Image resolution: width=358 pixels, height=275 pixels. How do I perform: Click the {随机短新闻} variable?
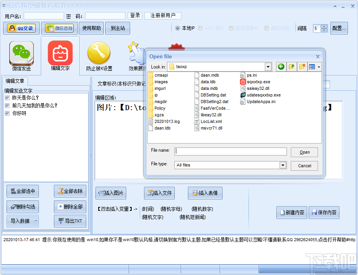click(x=193, y=217)
